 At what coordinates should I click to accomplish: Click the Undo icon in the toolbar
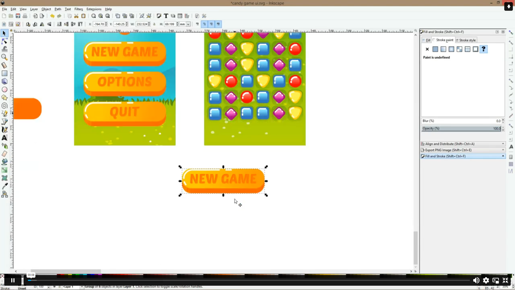53,16
